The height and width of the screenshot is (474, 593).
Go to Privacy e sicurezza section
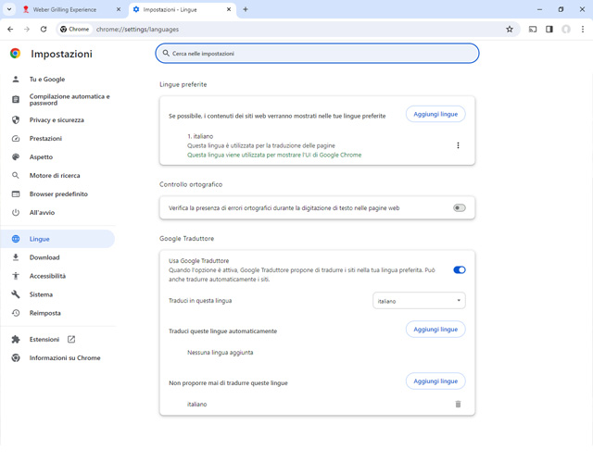click(x=57, y=119)
